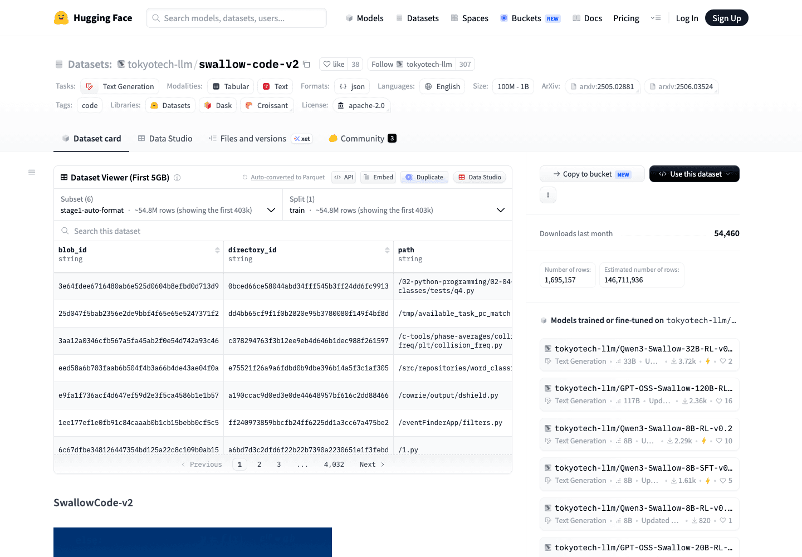This screenshot has width=802, height=557.
Task: Click the apache-2.0 license tag
Action: 361,105
